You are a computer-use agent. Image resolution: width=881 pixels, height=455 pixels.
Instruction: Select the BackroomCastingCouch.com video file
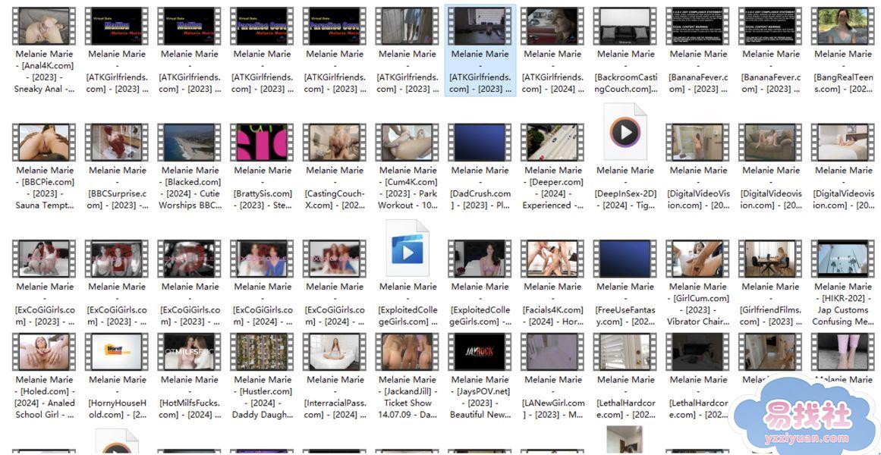click(625, 27)
